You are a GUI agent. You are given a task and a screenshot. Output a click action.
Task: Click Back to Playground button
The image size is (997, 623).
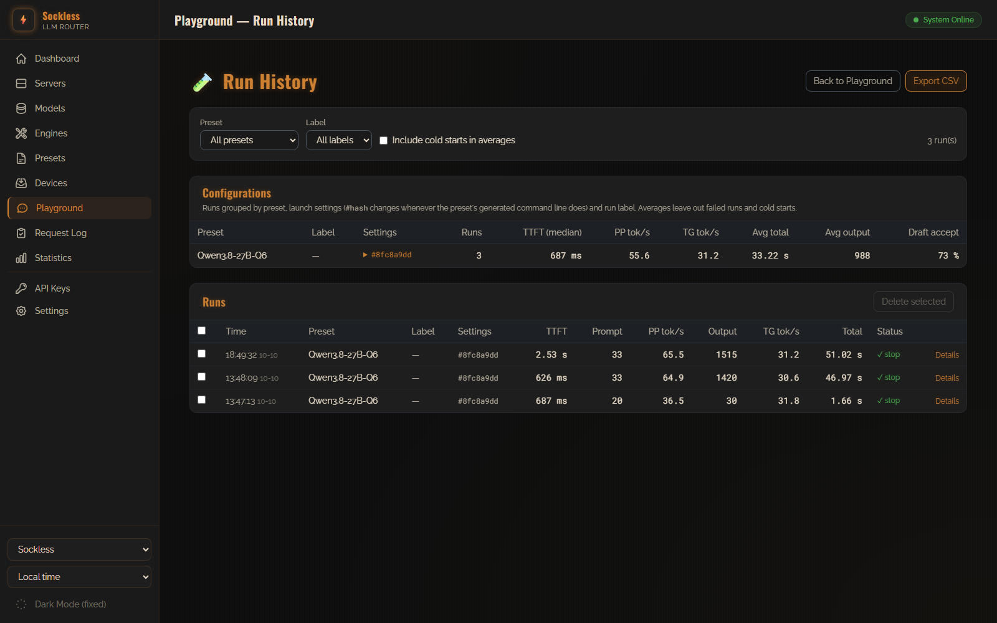tap(852, 81)
